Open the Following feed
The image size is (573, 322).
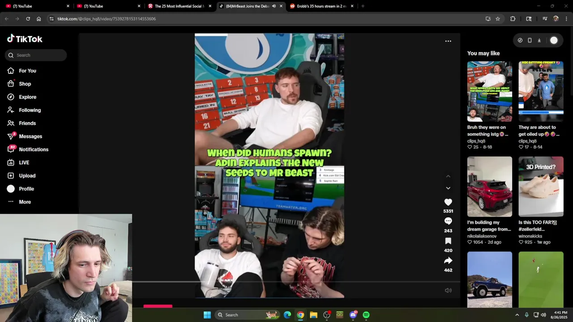24,110
